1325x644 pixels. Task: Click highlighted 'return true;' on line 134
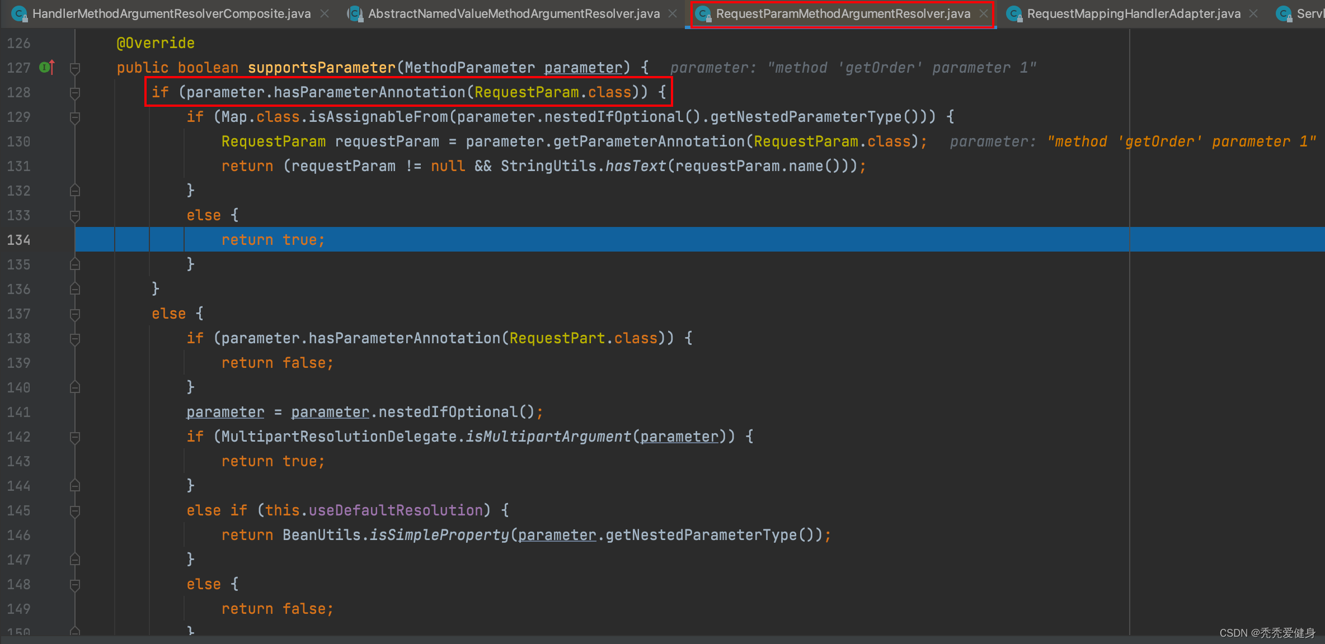[x=273, y=240]
